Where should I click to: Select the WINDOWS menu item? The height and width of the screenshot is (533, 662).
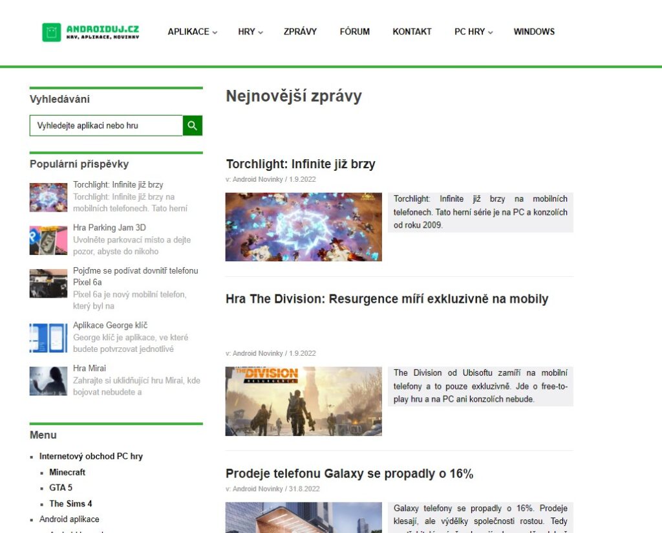pyautogui.click(x=534, y=32)
